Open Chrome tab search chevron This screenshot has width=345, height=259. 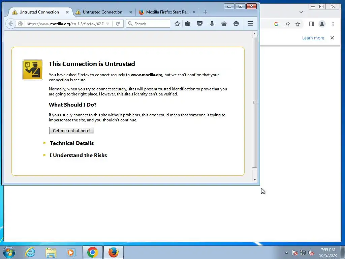click(x=301, y=12)
